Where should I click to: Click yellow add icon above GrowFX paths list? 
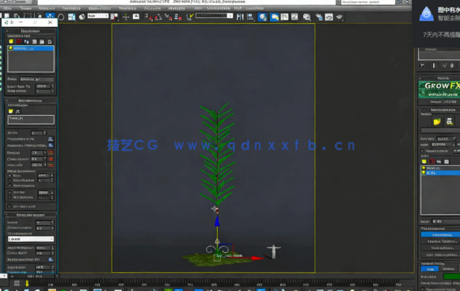pyautogui.click(x=424, y=162)
